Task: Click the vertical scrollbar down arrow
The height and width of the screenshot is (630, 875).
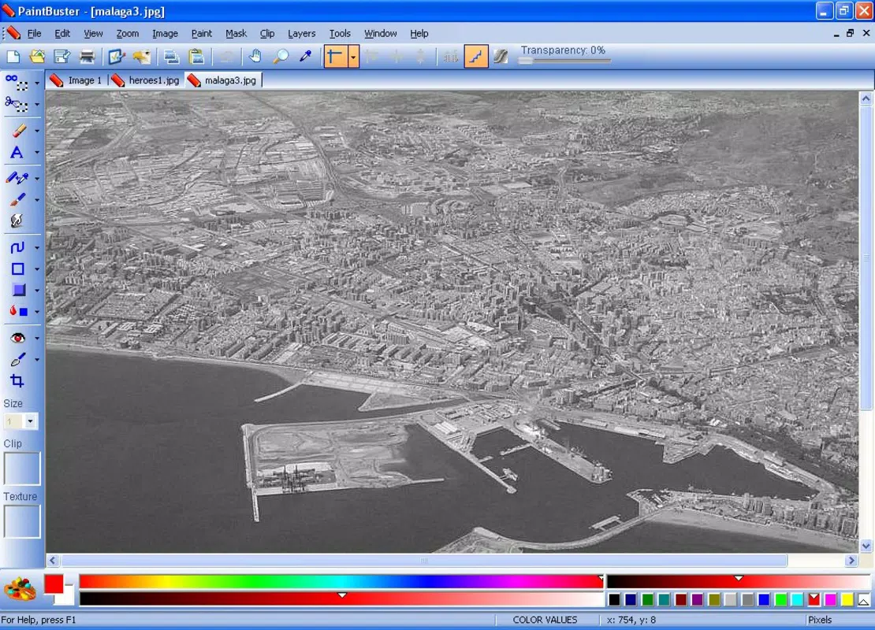Action: [866, 546]
